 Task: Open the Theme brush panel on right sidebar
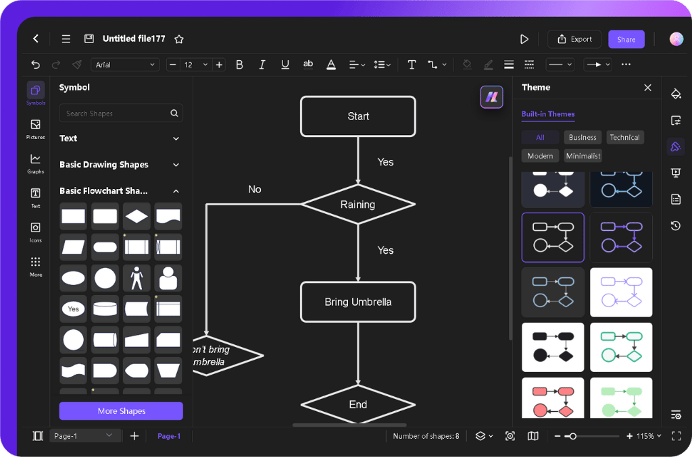(x=675, y=146)
